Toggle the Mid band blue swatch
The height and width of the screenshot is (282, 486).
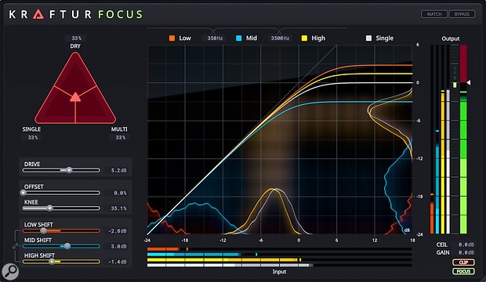coord(238,38)
